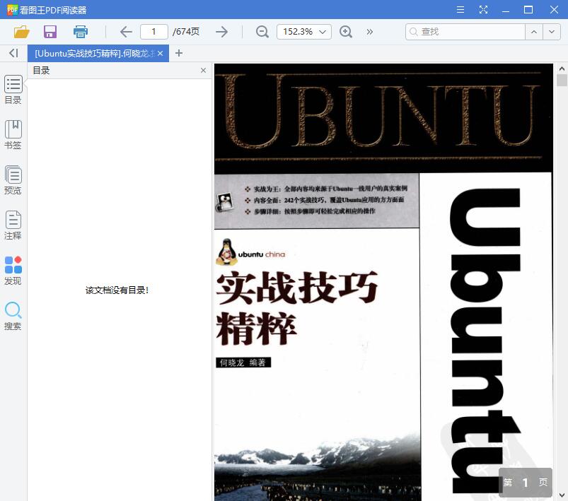
Task: Go to the next page arrow
Action: [221, 32]
